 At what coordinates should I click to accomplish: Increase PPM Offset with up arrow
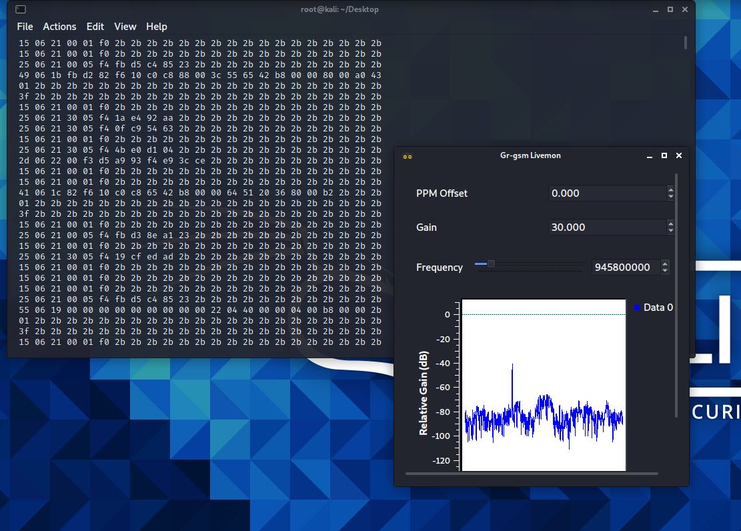pyautogui.click(x=670, y=190)
